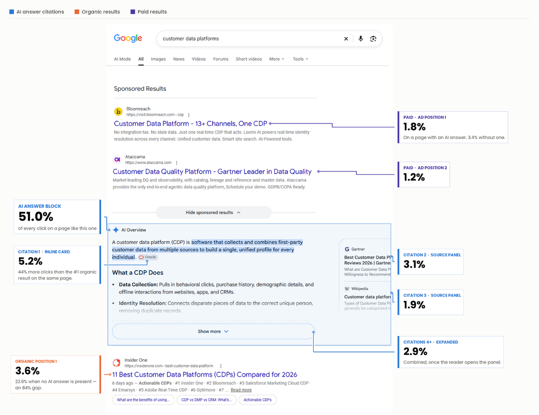Click the Gartner G source icon
Viewport: 539px width, 415px height.
coord(347,249)
